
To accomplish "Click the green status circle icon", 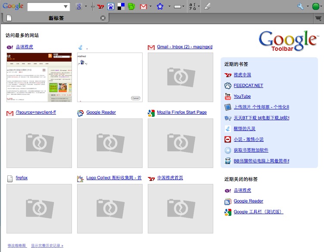I will (x=316, y=6).
